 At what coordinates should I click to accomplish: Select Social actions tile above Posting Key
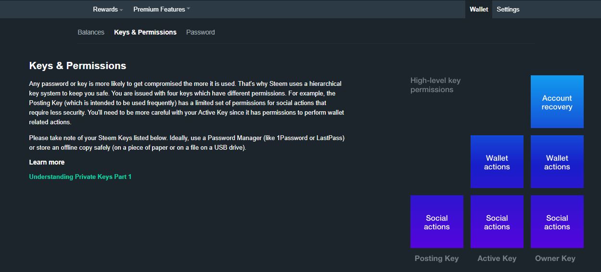(x=436, y=222)
